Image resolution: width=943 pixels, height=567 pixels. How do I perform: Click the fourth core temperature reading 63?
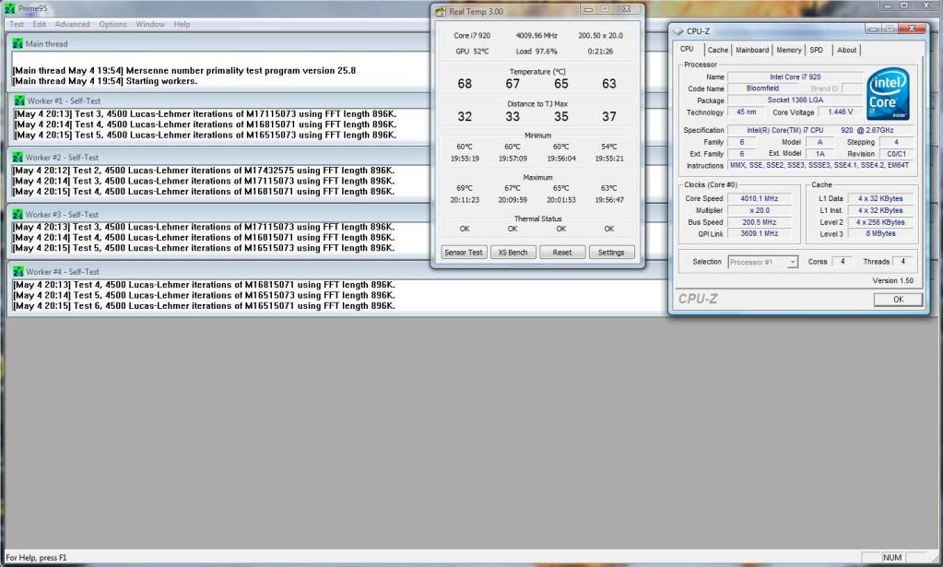[609, 84]
